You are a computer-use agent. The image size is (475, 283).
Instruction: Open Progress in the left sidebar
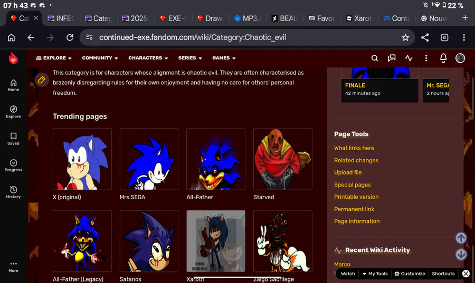click(13, 165)
